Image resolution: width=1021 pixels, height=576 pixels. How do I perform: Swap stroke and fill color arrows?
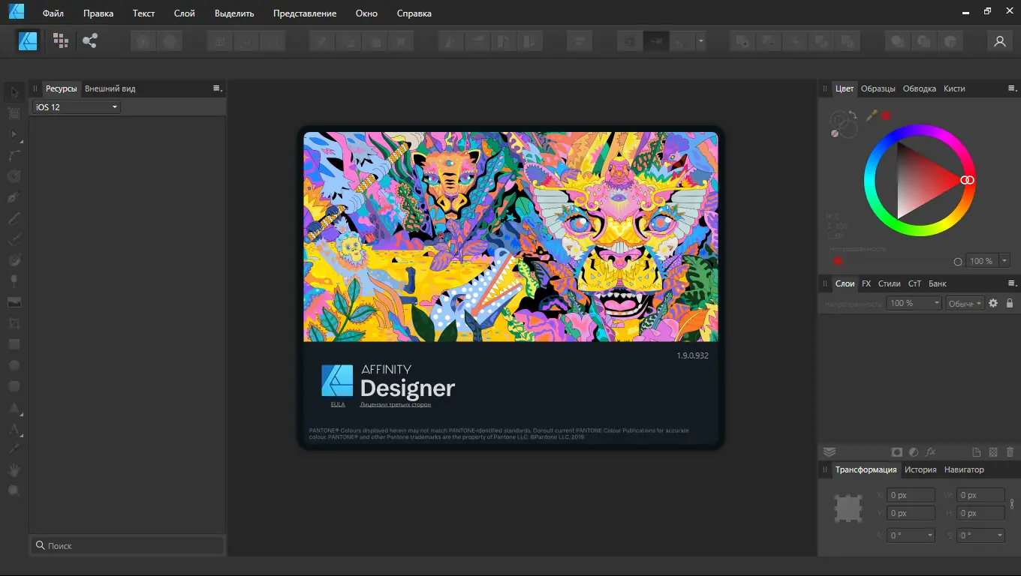click(x=853, y=115)
